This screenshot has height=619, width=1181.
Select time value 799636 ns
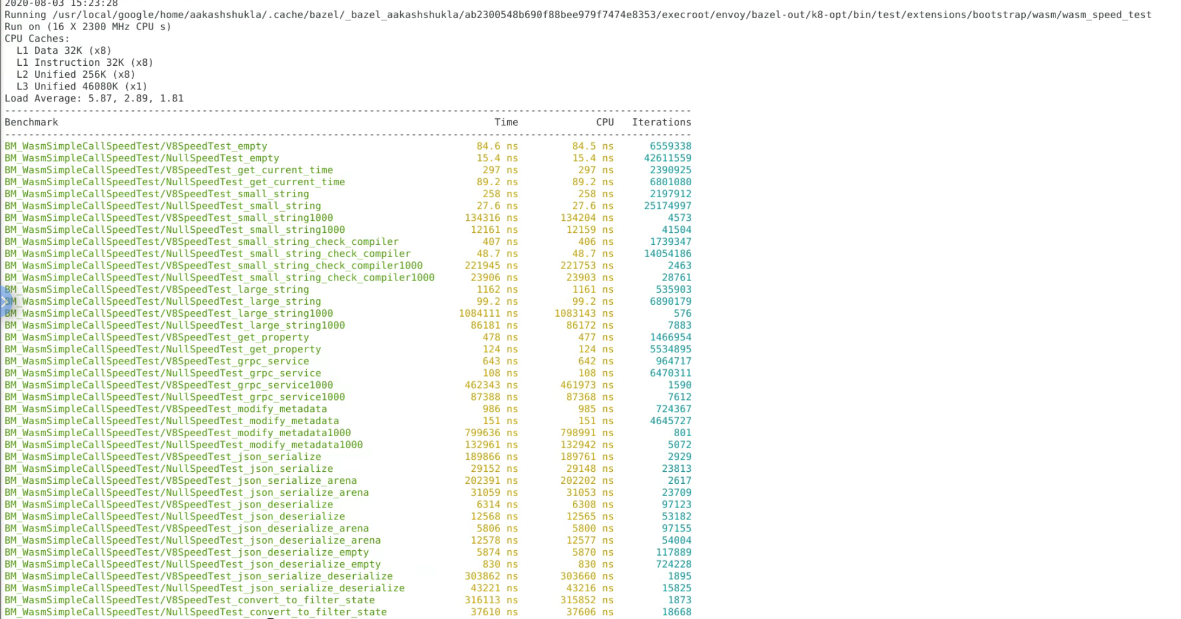[491, 433]
